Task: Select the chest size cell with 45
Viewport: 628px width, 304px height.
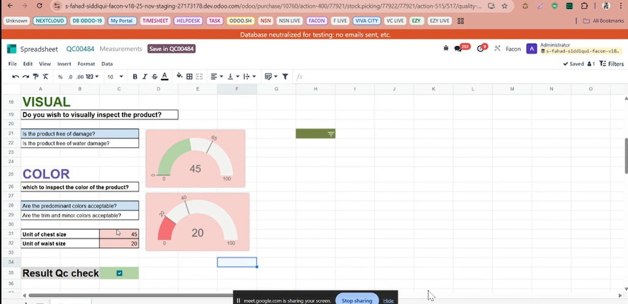Action: [x=120, y=234]
